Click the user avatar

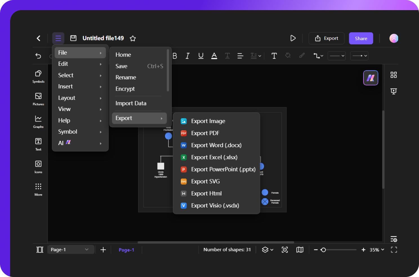[x=394, y=38]
